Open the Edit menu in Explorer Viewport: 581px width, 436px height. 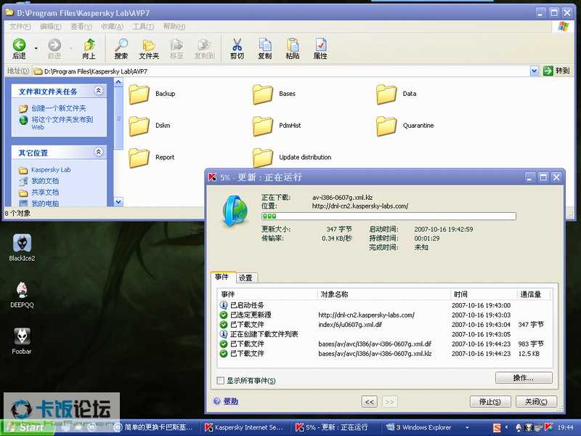click(51, 26)
